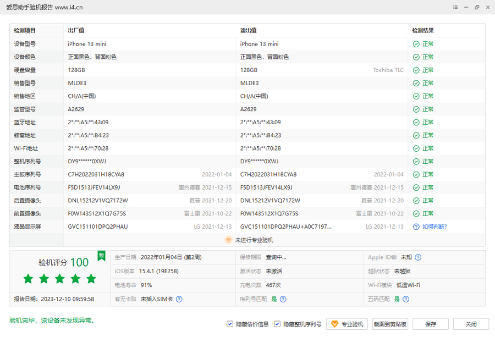
Task: Save the inspection report
Action: click(431, 324)
